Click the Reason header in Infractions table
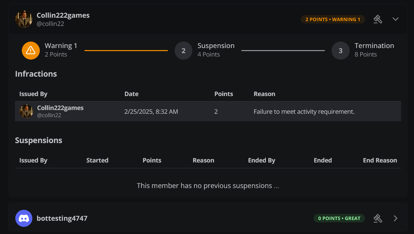Image resolution: width=414 pixels, height=234 pixels. [264, 94]
